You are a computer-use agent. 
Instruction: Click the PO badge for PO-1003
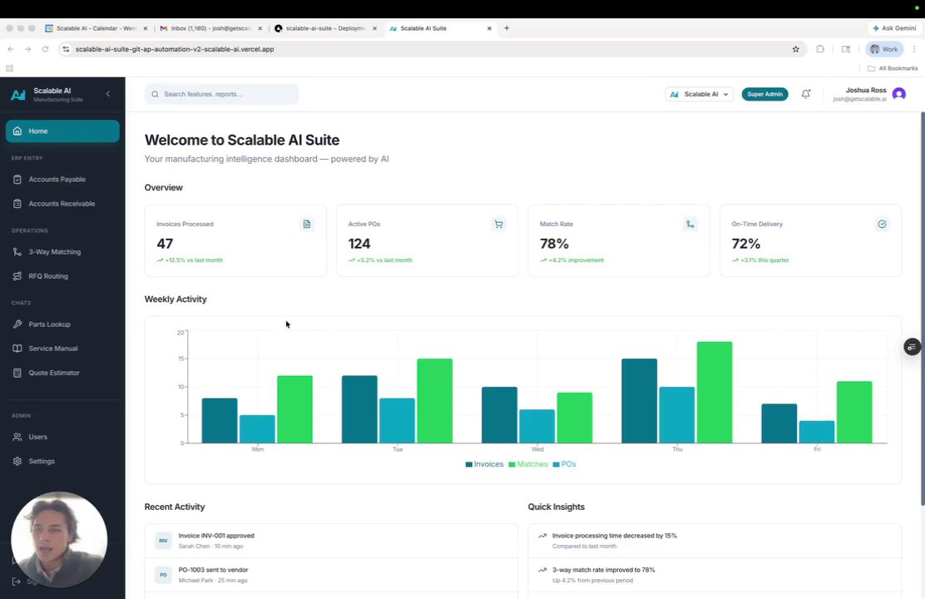click(x=163, y=575)
